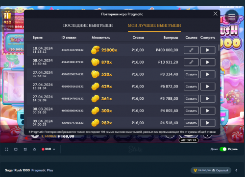Play replay of the 429x win
245x177 pixels.
[x=208, y=87]
